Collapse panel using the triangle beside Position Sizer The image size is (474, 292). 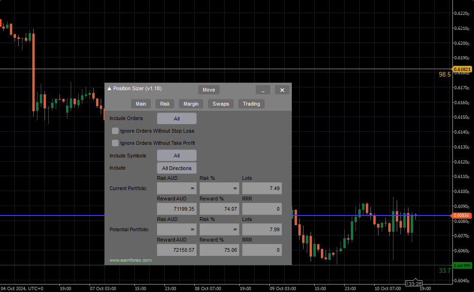[x=110, y=89]
